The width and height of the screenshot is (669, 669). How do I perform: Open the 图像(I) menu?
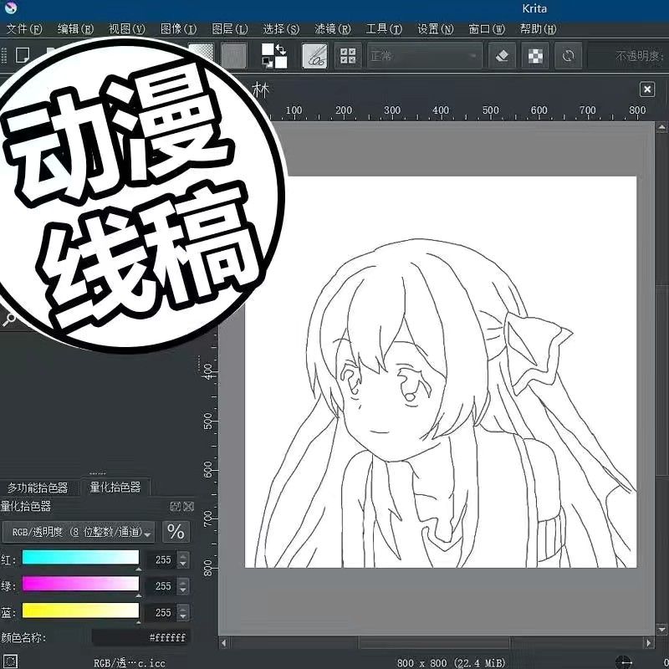[178, 29]
